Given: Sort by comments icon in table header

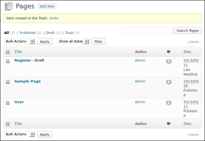Looking at the screenshot, I should pyautogui.click(x=169, y=52).
